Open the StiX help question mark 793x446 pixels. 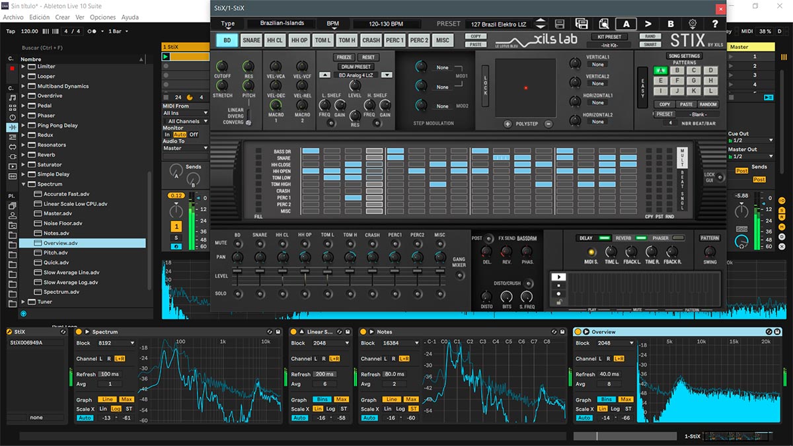[715, 24]
